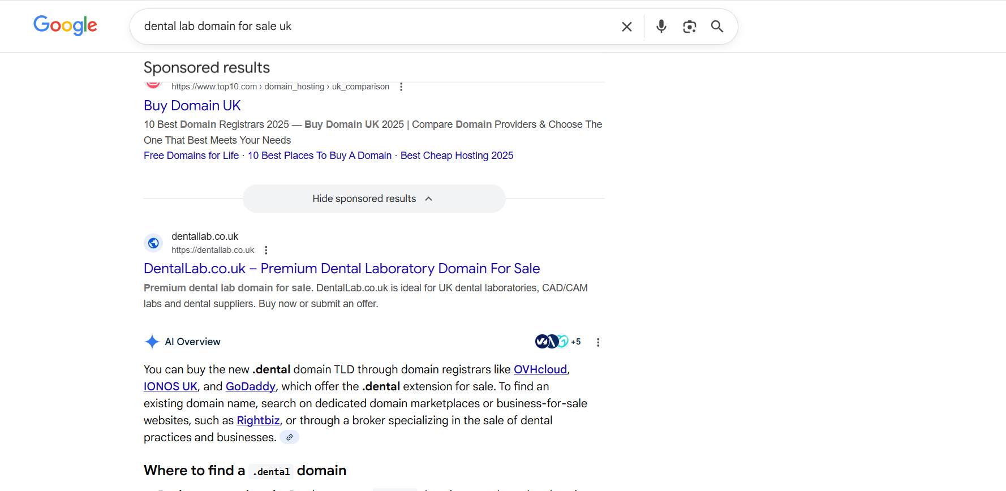Open 10 Best Places To Buy A Domain
This screenshot has width=1006, height=491.
320,156
